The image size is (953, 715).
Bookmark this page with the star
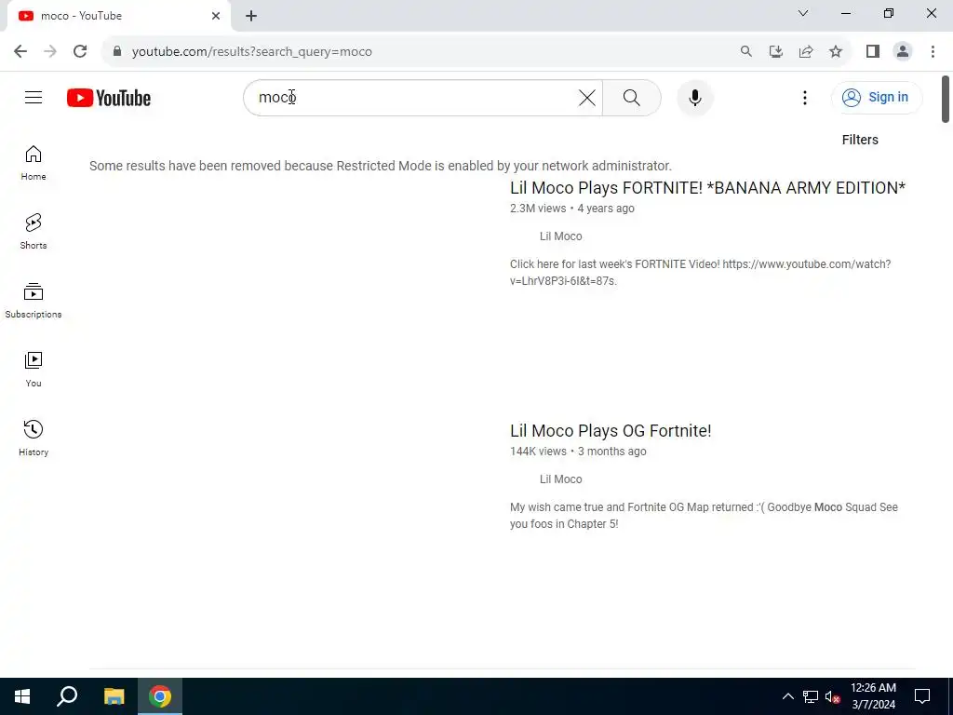(x=836, y=51)
